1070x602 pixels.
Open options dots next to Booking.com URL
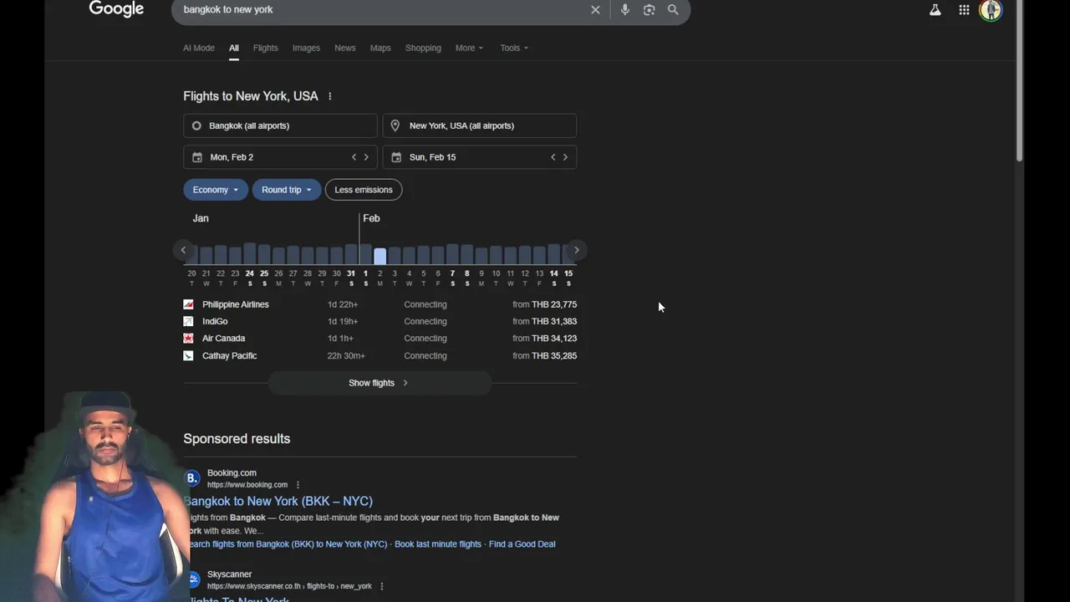click(298, 485)
